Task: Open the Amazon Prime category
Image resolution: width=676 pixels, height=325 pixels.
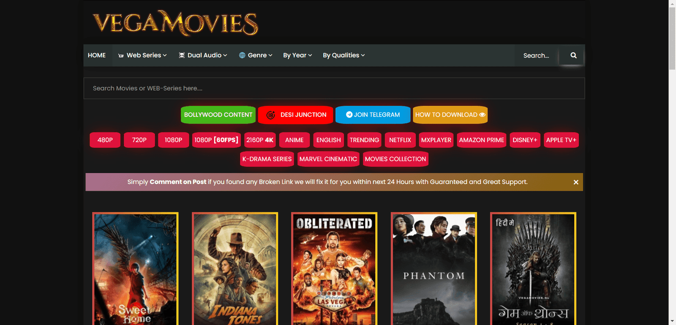Action: click(482, 140)
